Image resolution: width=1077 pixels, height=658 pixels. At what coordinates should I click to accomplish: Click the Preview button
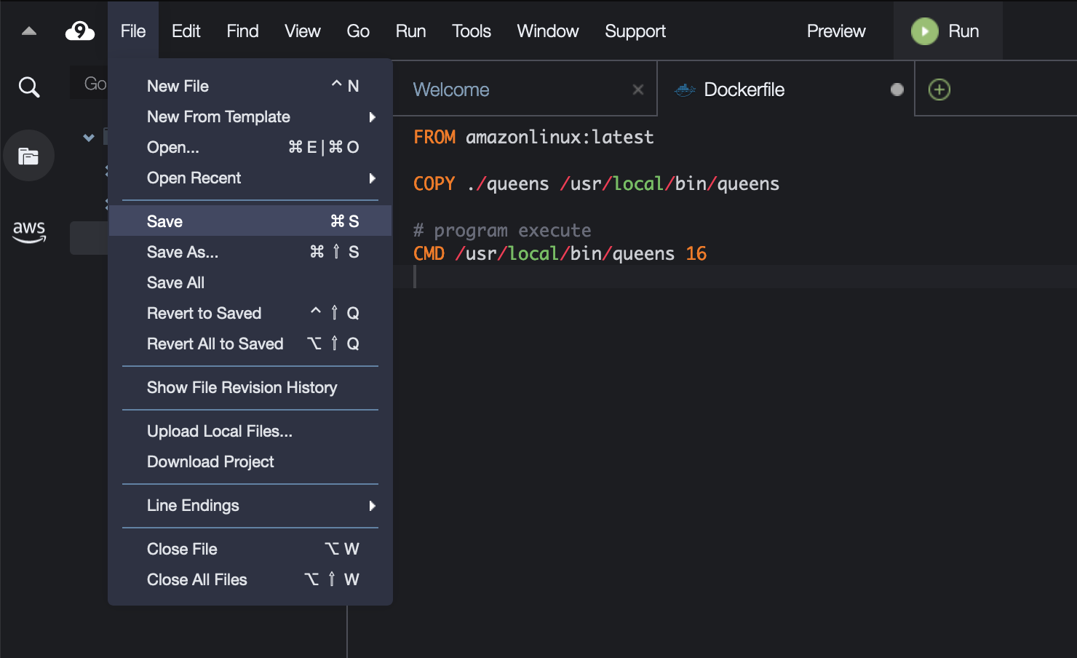click(836, 31)
